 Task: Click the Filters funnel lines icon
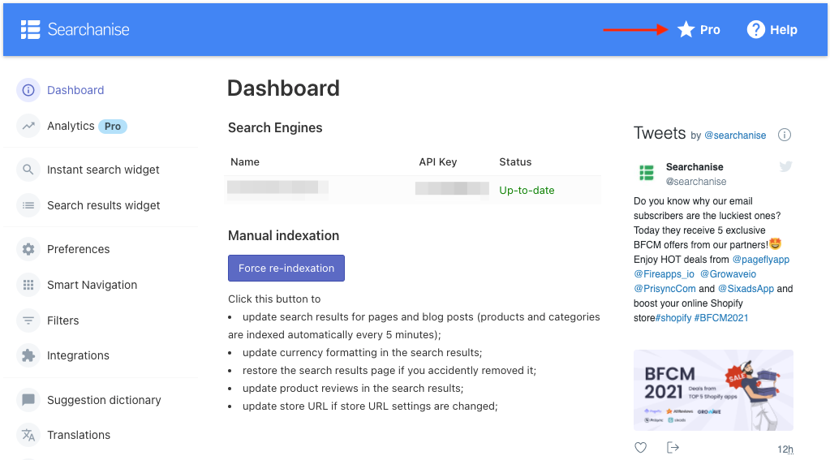28,320
